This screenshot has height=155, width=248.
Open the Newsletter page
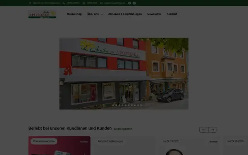[x=154, y=14]
